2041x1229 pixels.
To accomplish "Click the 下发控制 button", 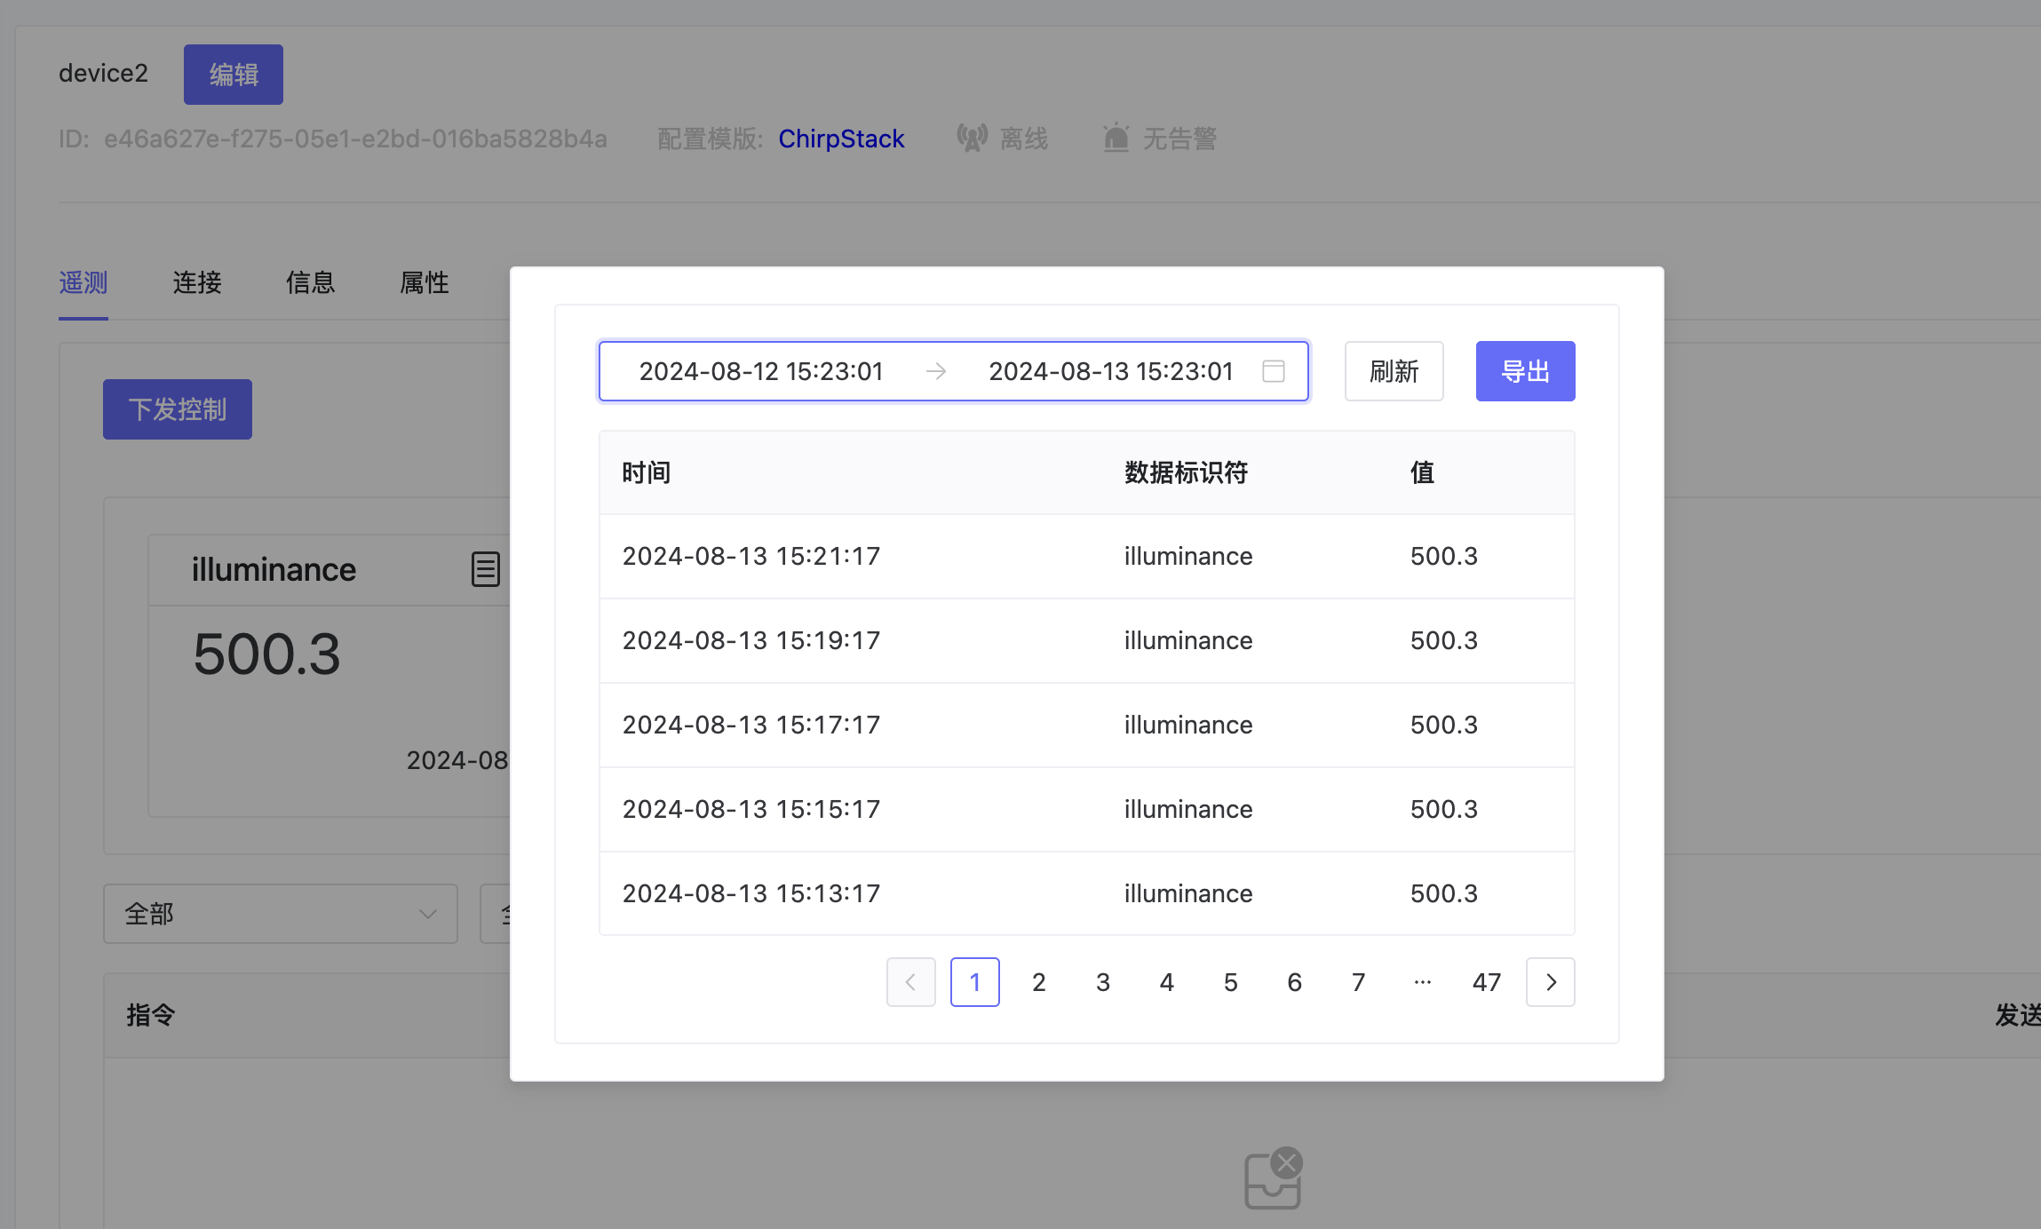I will click(x=177, y=408).
